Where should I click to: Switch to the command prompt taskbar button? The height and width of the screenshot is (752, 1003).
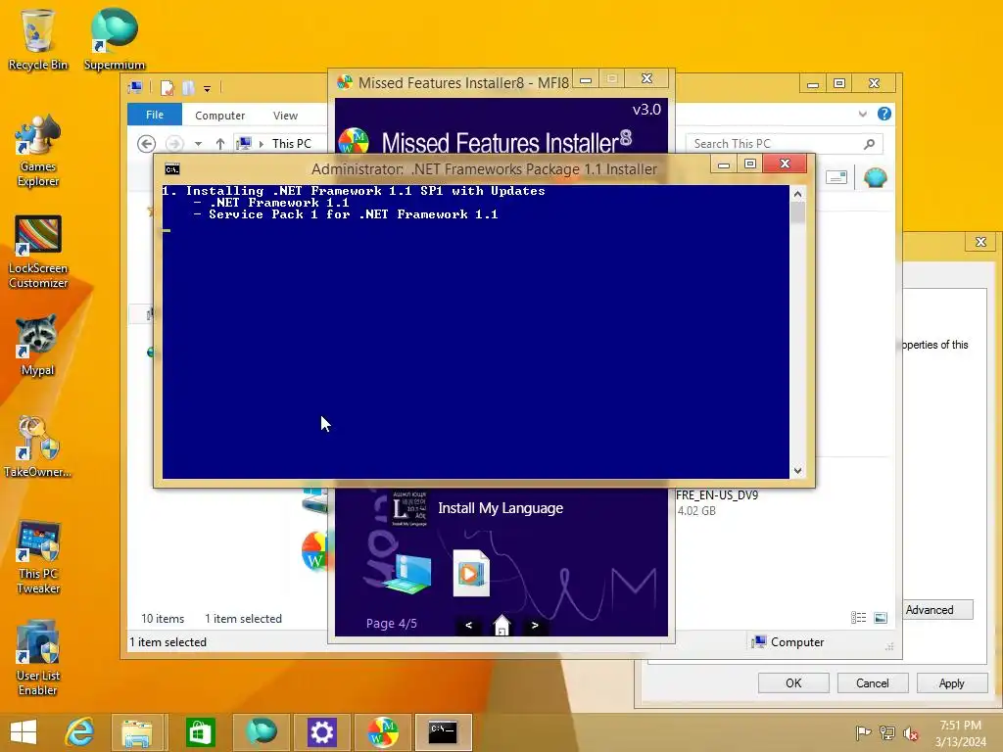click(443, 732)
